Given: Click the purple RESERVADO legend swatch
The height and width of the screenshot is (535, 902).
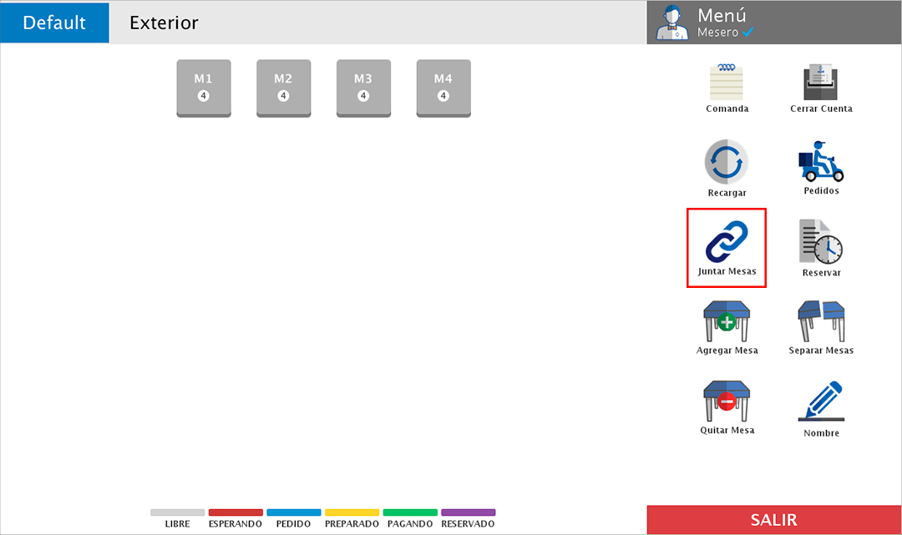Looking at the screenshot, I should click(468, 512).
